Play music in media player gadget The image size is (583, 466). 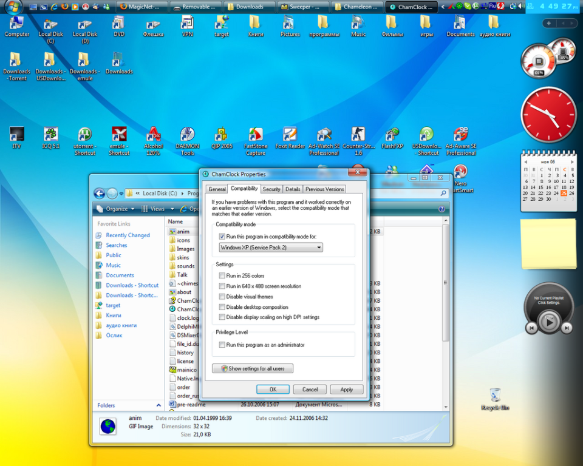549,322
